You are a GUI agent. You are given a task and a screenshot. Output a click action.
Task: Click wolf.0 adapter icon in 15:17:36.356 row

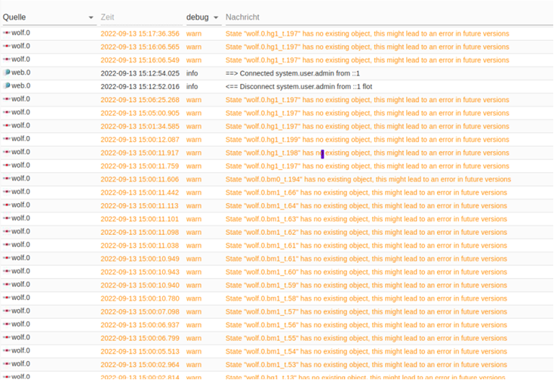[x=6, y=33]
